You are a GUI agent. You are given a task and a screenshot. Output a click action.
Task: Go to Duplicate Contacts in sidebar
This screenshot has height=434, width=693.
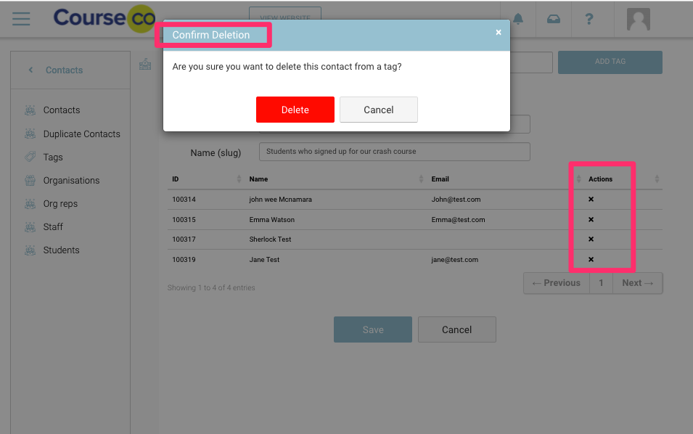click(81, 134)
